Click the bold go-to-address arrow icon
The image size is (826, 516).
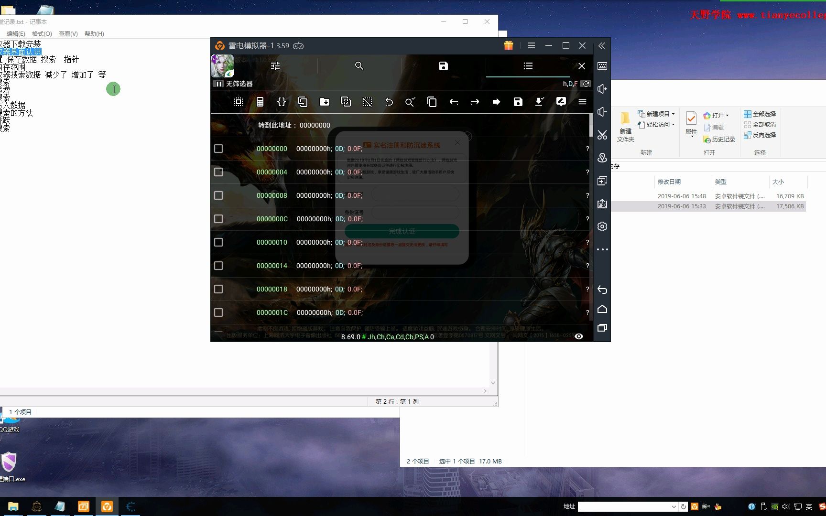pos(496,102)
